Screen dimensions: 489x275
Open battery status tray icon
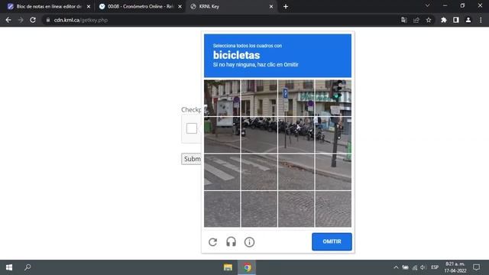click(405, 267)
